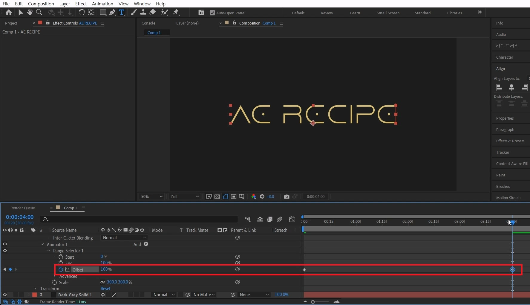Select the Zoom magnifier tool
Image resolution: width=530 pixels, height=305 pixels.
(x=39, y=12)
